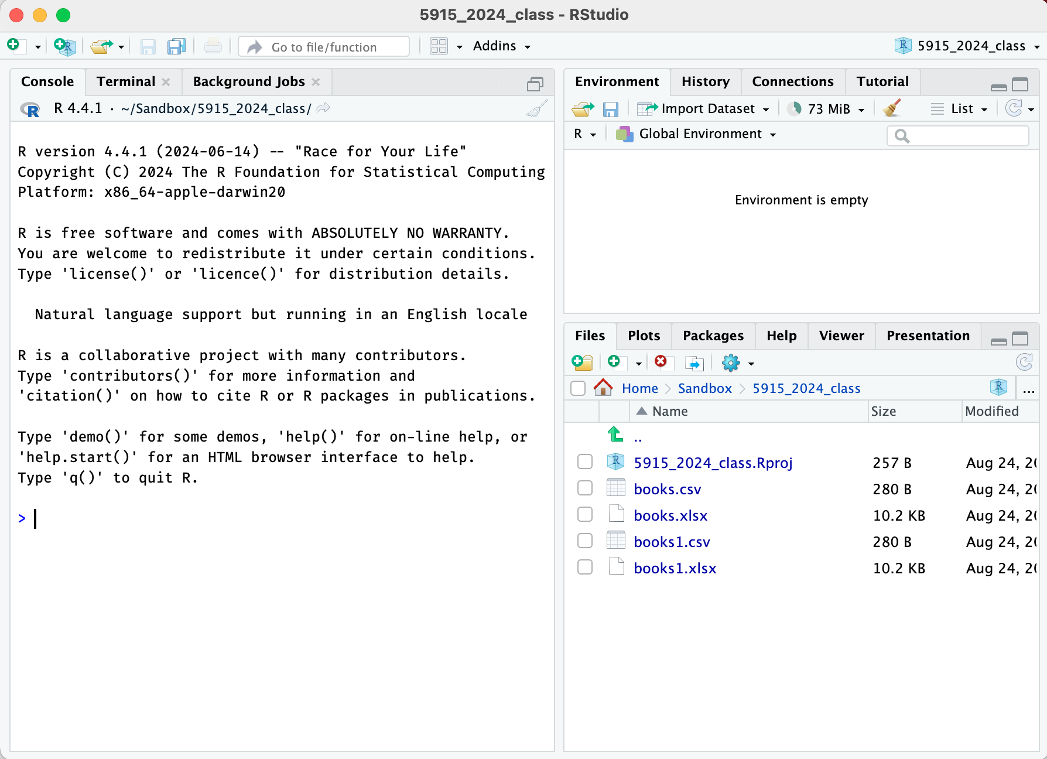Expand the New File dropdown arrow
Viewport: 1047px width, 759px height.
[x=37, y=47]
